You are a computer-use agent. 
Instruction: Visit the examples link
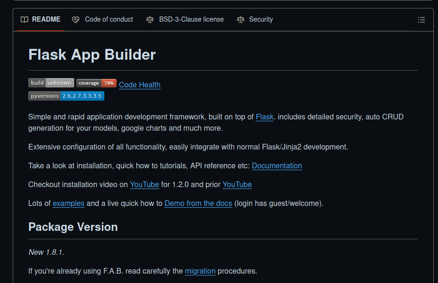69,204
